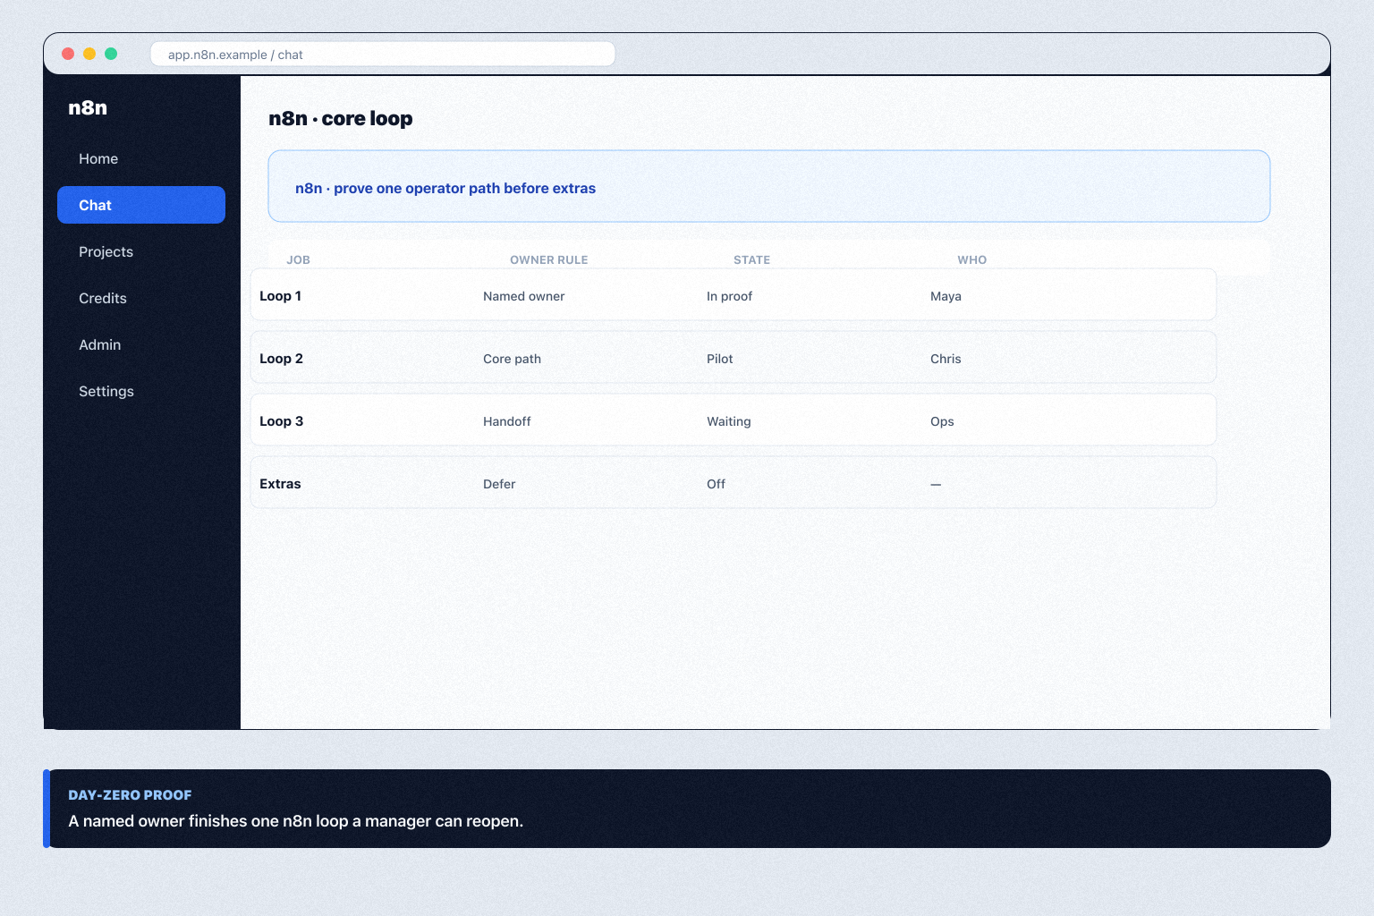This screenshot has height=916, width=1374.
Task: Click the address bar showing app.n8n.example / chat
Action: [x=383, y=55]
